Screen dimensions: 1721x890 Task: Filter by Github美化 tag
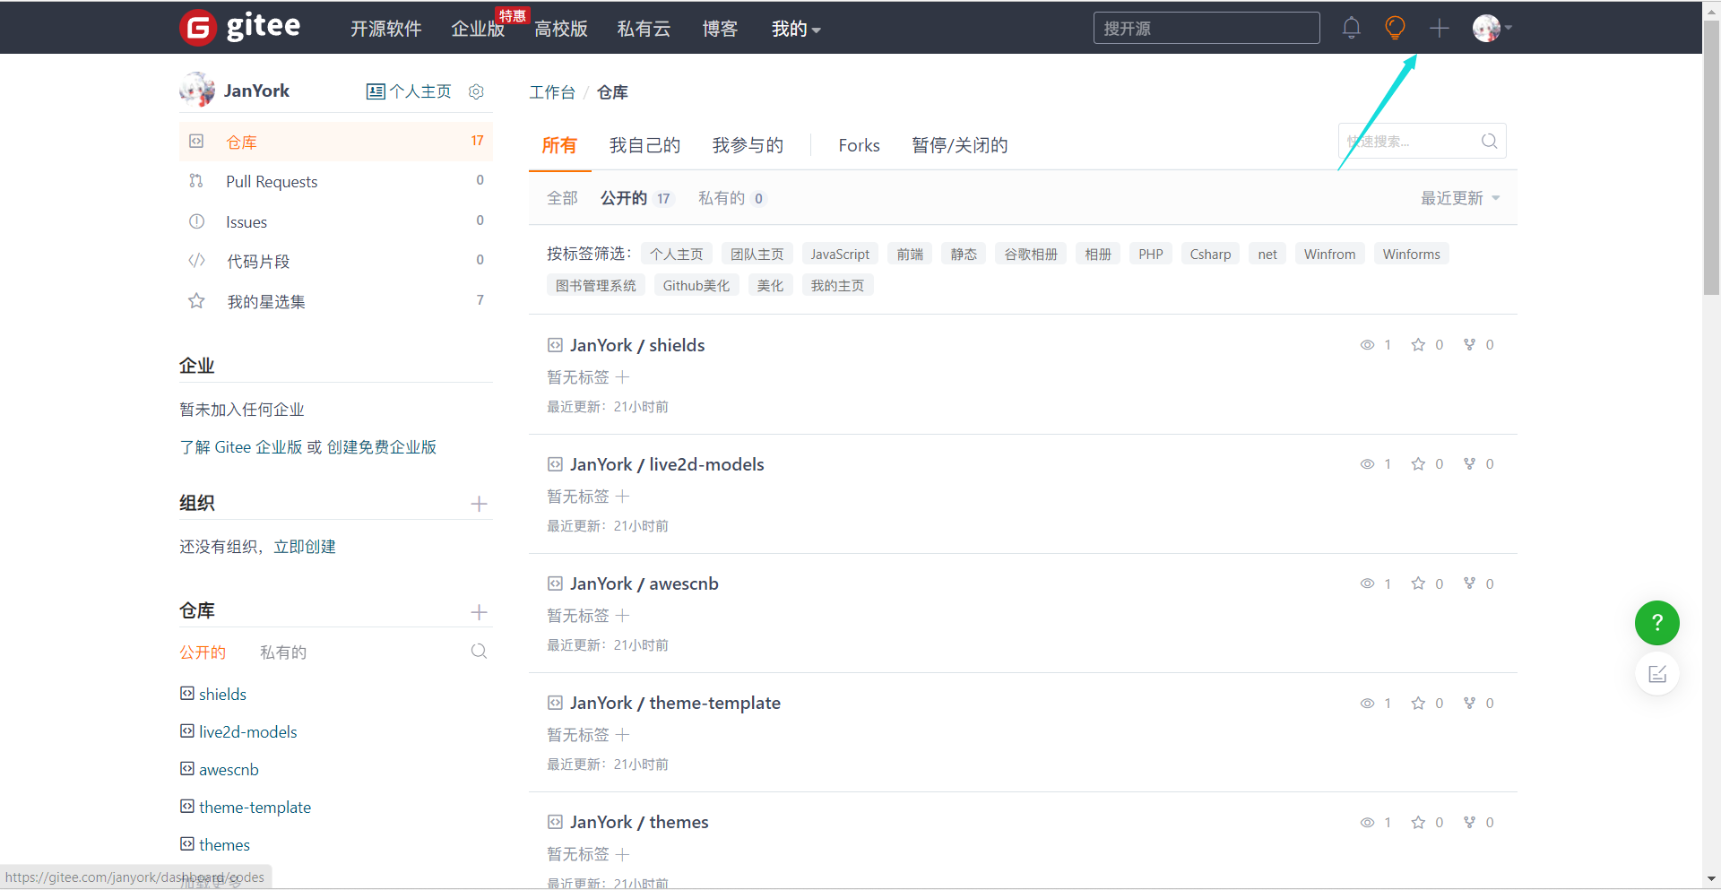click(x=696, y=285)
